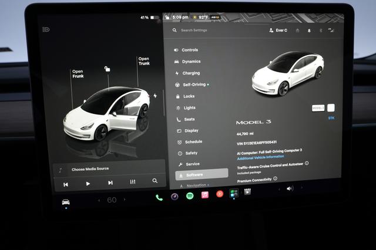Screen dimensions: 376x250
Task: Tap the 5:09 pm clock
Action: 180,17
